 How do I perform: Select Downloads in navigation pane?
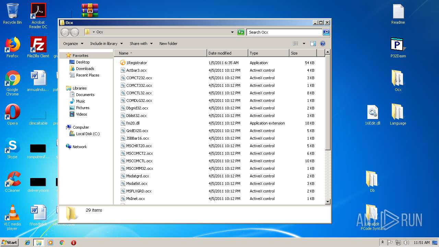[85, 69]
